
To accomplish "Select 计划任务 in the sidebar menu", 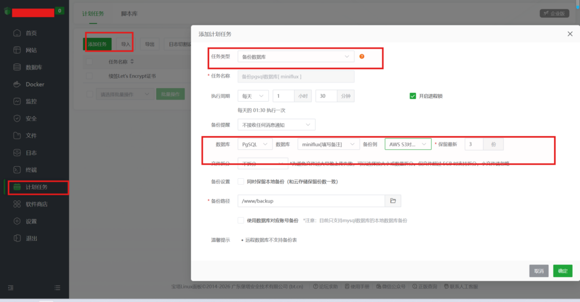I will click(36, 187).
